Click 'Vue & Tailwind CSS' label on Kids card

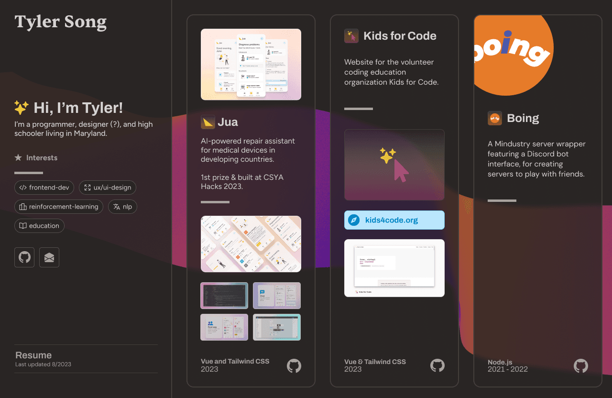point(375,362)
